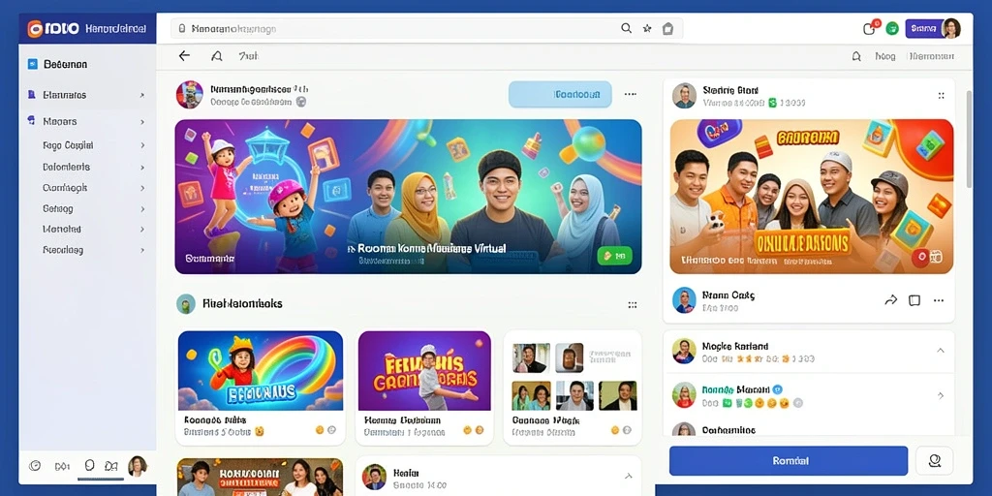The height and width of the screenshot is (496, 992).
Task: Expand the 'Dalomlents' sidebar chevron
Action: [141, 168]
